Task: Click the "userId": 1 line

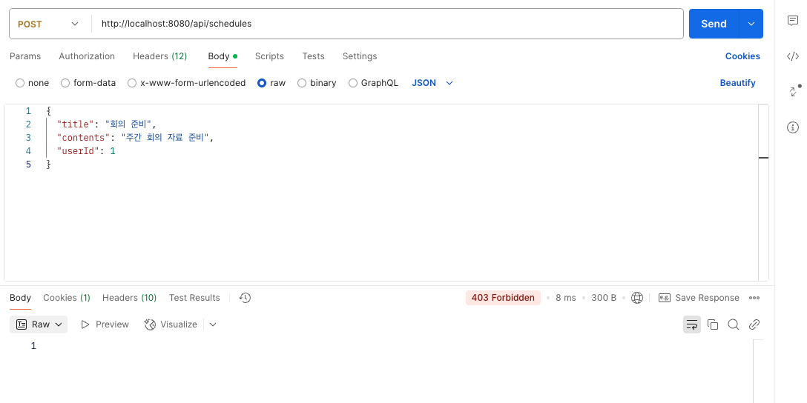Action: coord(86,150)
